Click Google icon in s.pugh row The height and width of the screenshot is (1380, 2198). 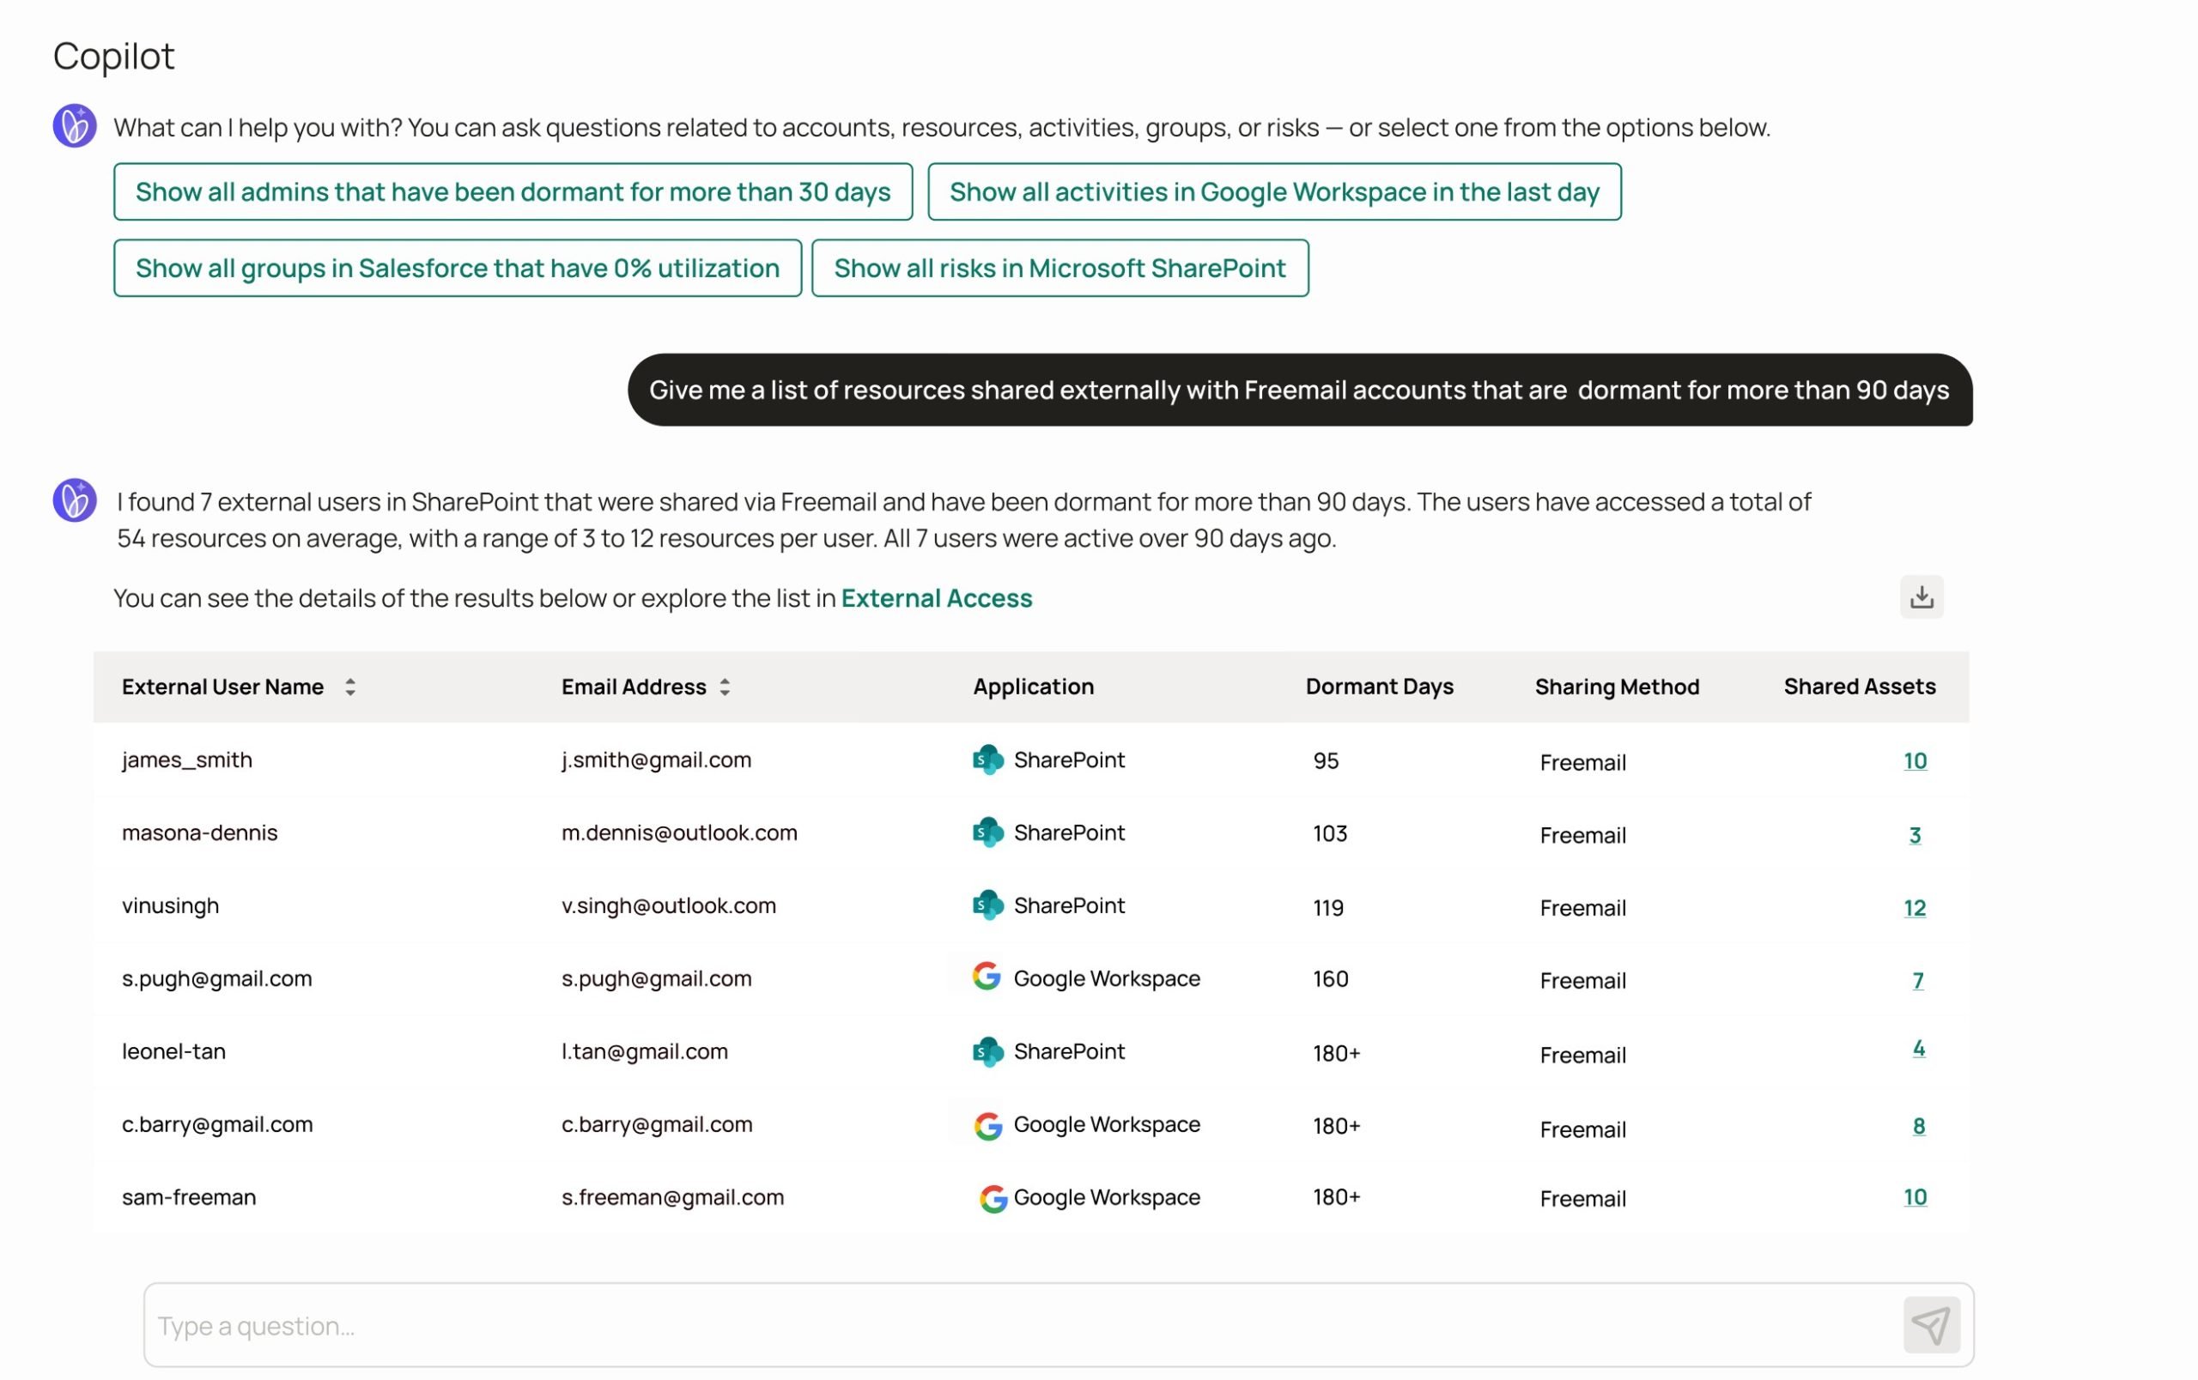(x=986, y=977)
